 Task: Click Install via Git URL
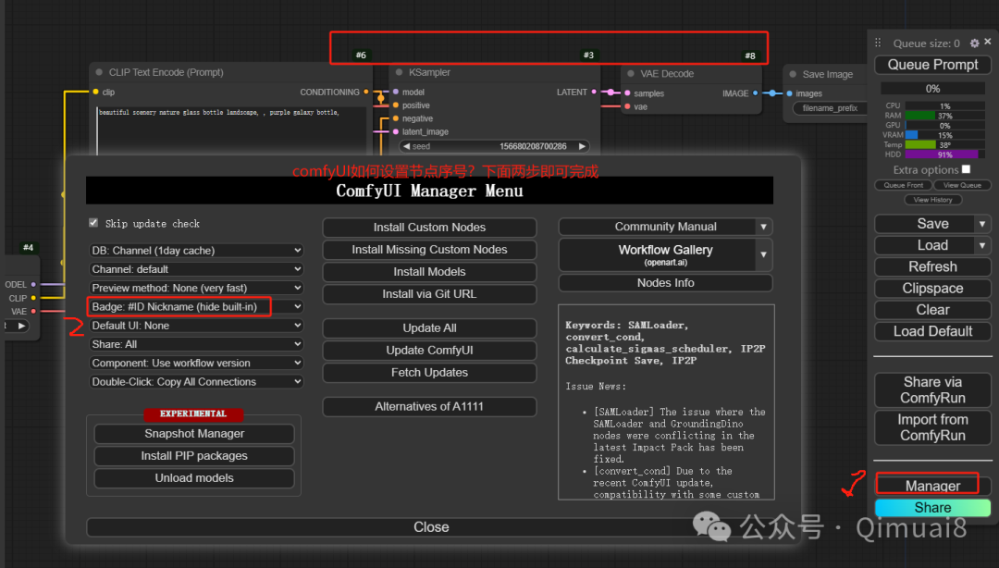point(429,294)
